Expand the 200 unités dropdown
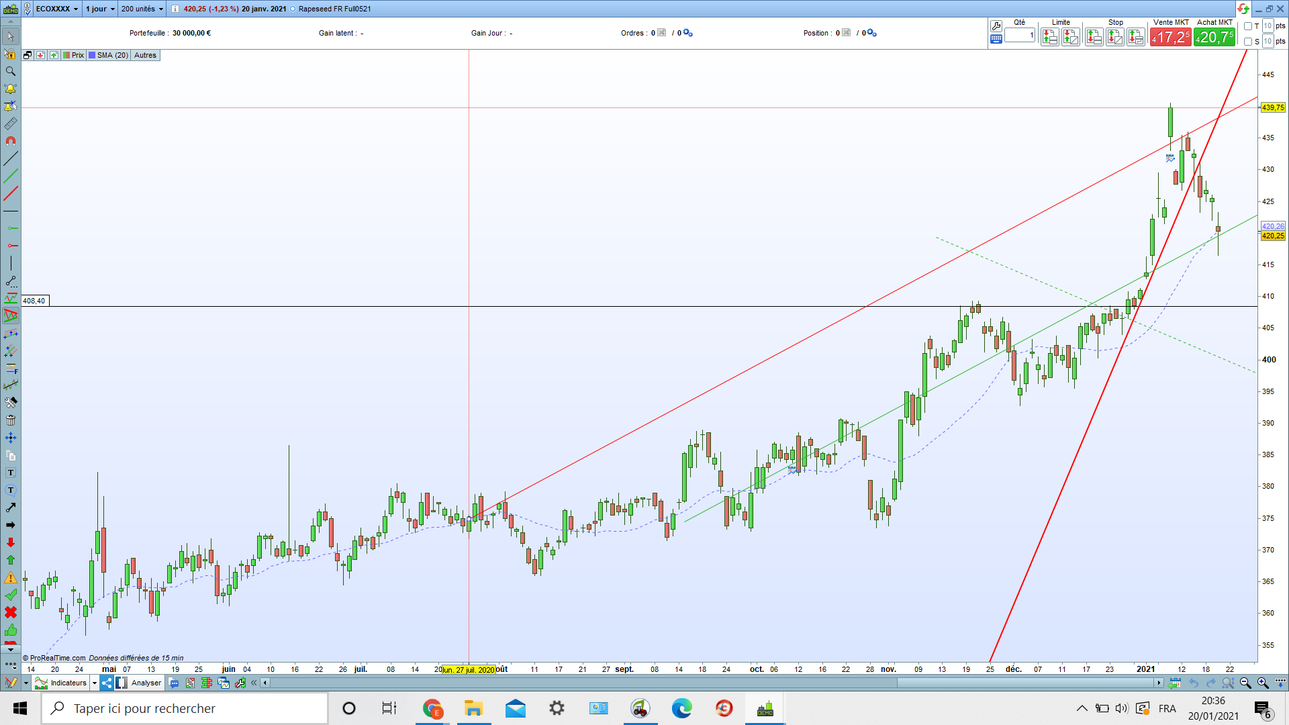Screen dimensions: 1289x725 pos(142,9)
